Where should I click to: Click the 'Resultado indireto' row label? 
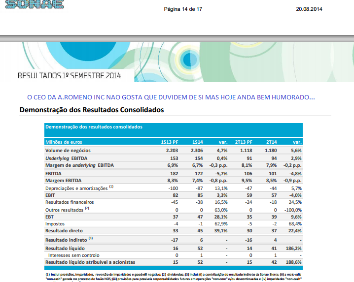pyautogui.click(x=69, y=240)
